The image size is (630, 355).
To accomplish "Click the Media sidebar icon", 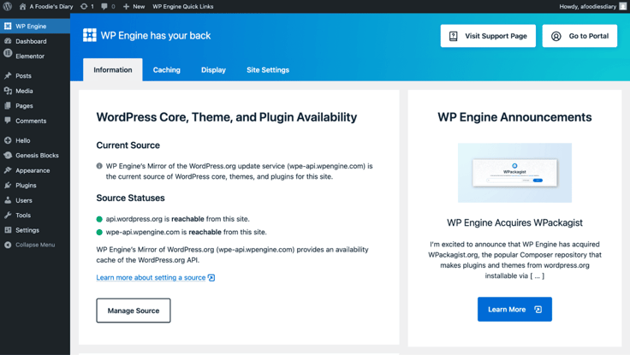I will [x=8, y=91].
